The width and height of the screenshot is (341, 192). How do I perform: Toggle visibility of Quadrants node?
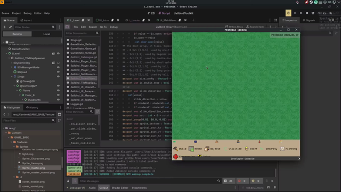tap(58, 100)
